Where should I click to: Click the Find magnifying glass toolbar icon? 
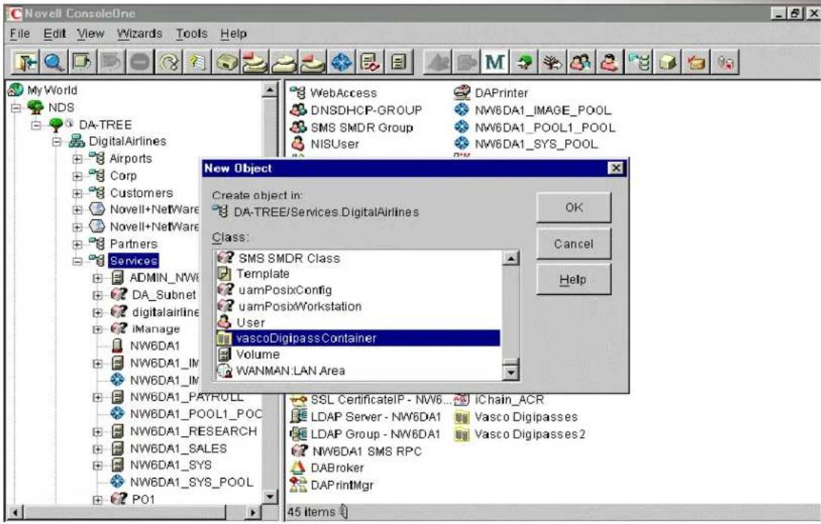[54, 62]
